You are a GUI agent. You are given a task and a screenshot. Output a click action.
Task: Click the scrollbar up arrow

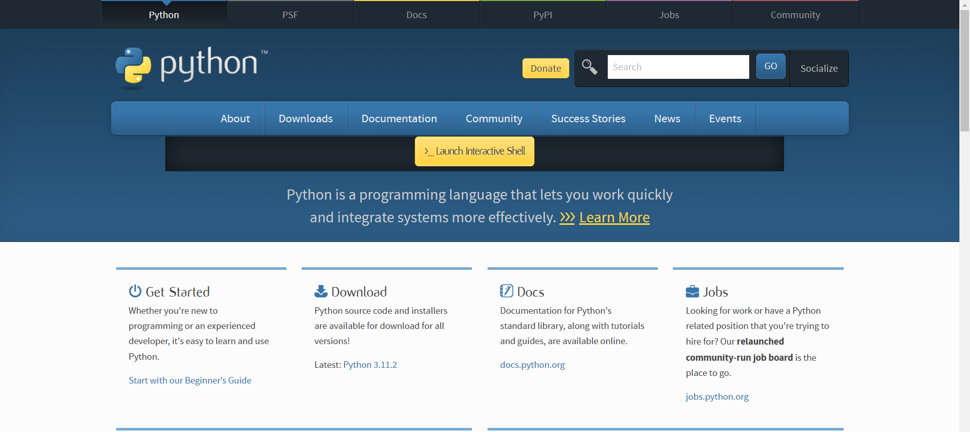965,5
